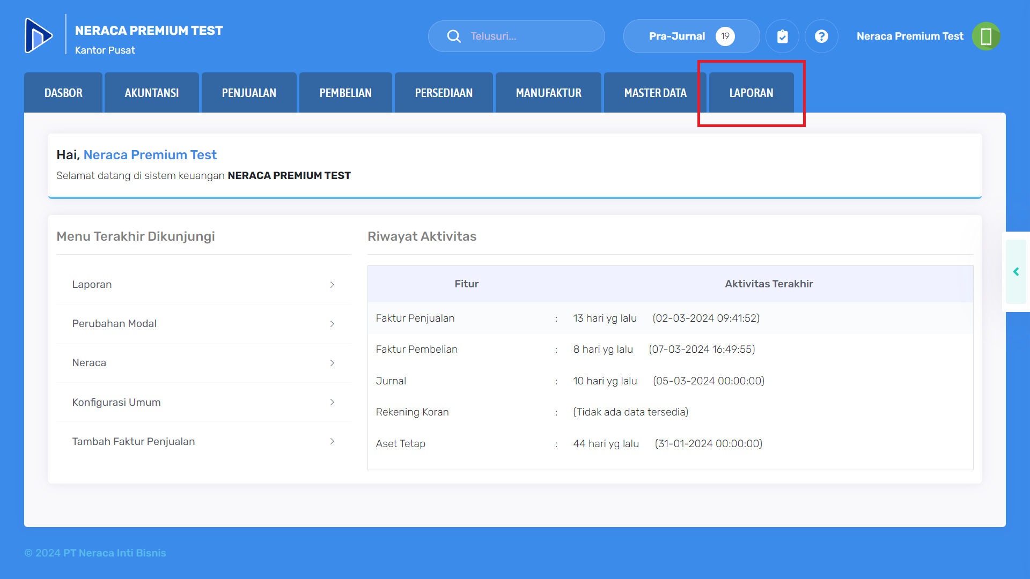1030x579 pixels.
Task: Click the chevron beside Perubahan Modal
Action: click(x=332, y=324)
